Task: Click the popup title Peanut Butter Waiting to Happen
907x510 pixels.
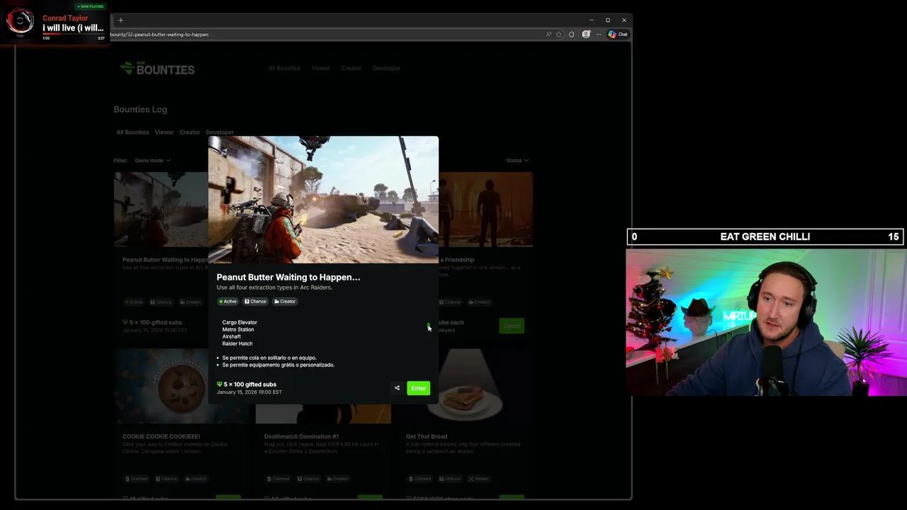Action: pyautogui.click(x=288, y=277)
